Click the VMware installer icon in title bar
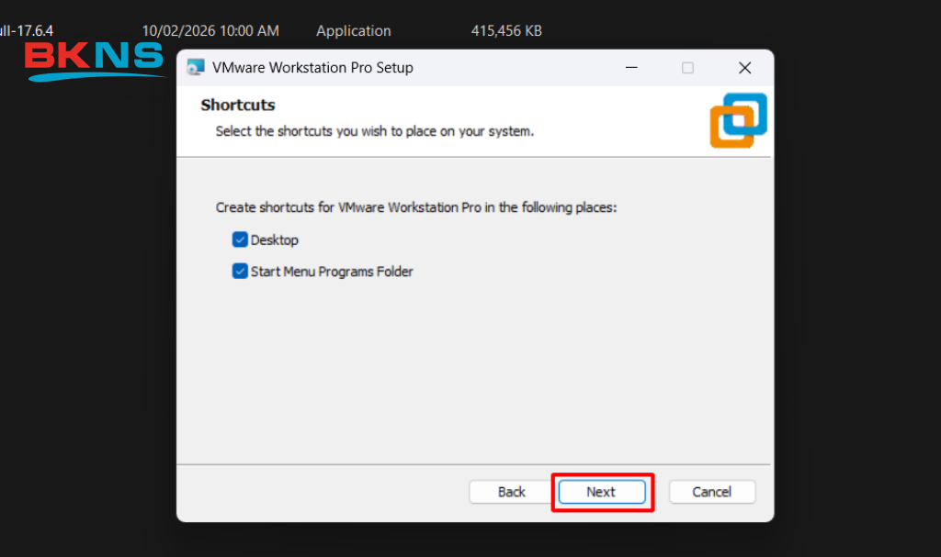Screen dimensions: 941x557 (195, 68)
